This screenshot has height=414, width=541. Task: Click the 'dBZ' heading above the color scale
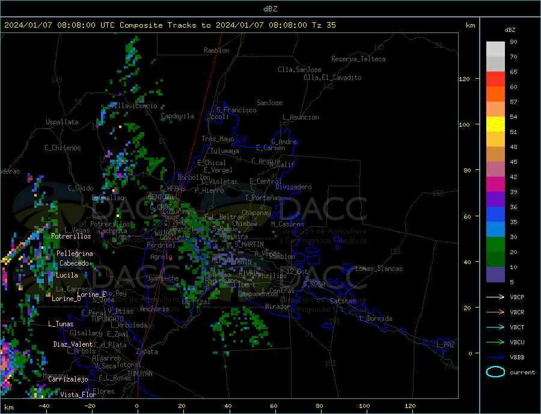[x=510, y=30]
